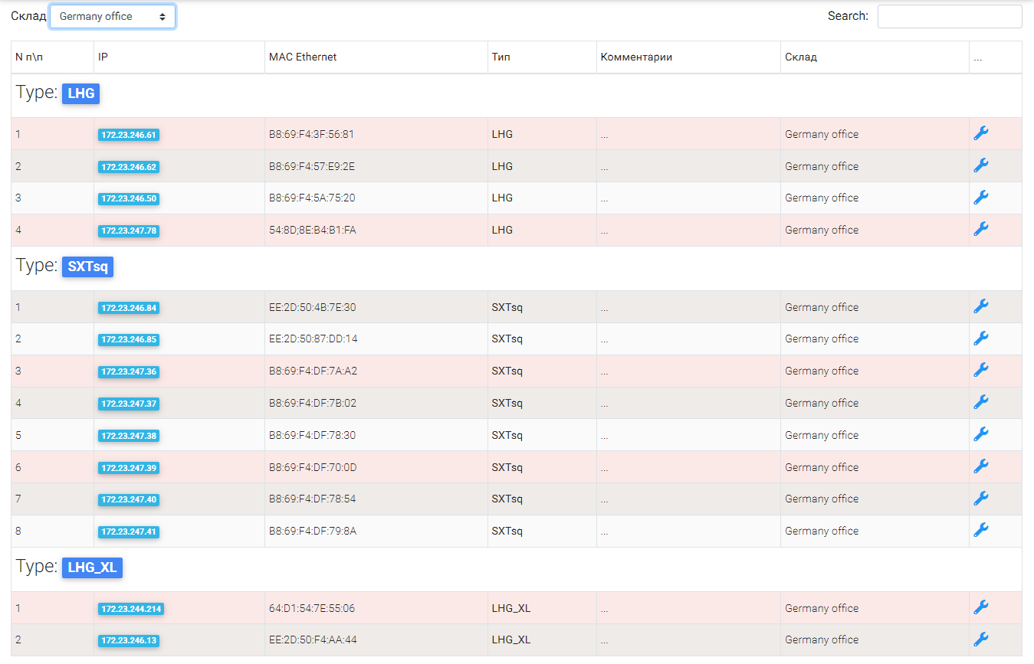The height and width of the screenshot is (664, 1034).
Task: Select MAC address B8:69:F4:DF:7A:A2
Action: click(x=313, y=371)
